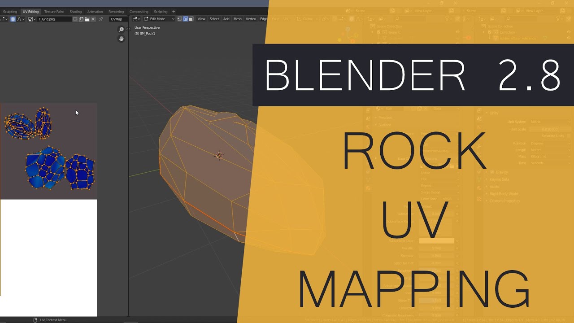Click the + to add a new workspace
The height and width of the screenshot is (323, 574).
(x=173, y=11)
